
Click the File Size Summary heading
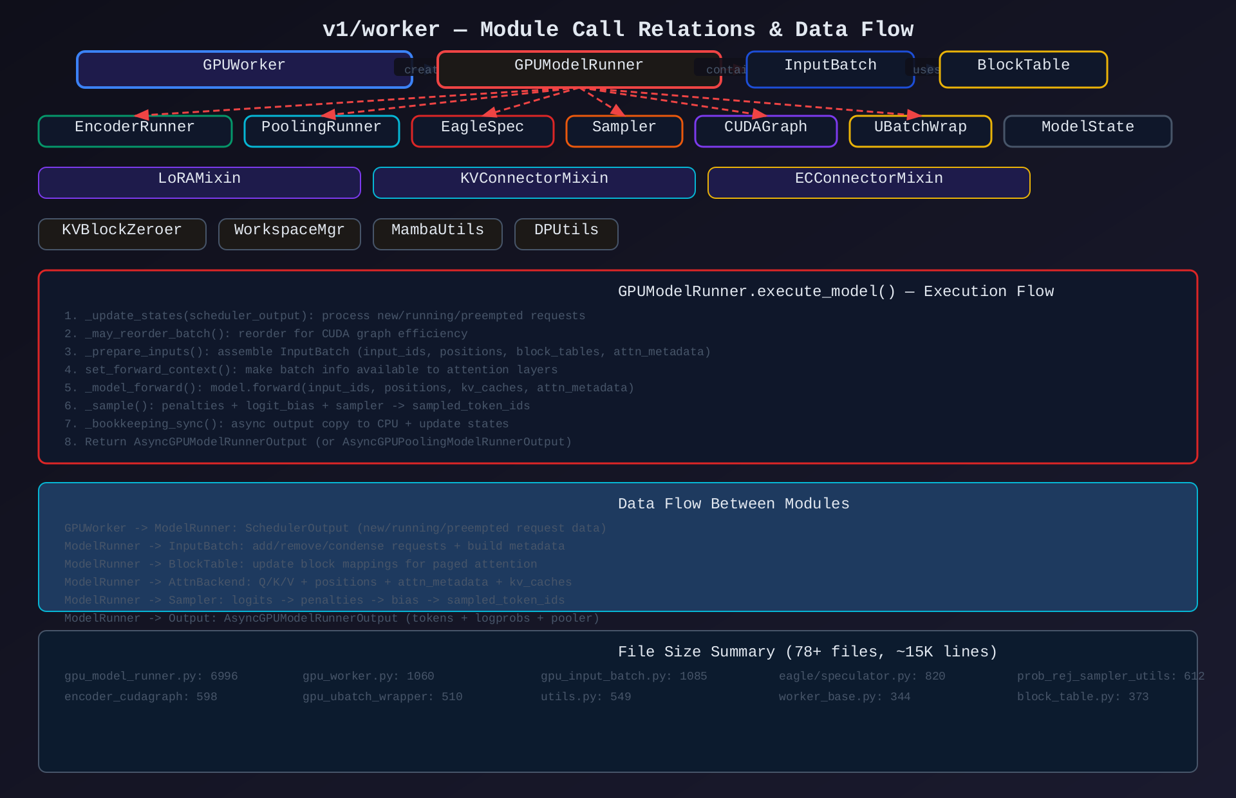[807, 652]
